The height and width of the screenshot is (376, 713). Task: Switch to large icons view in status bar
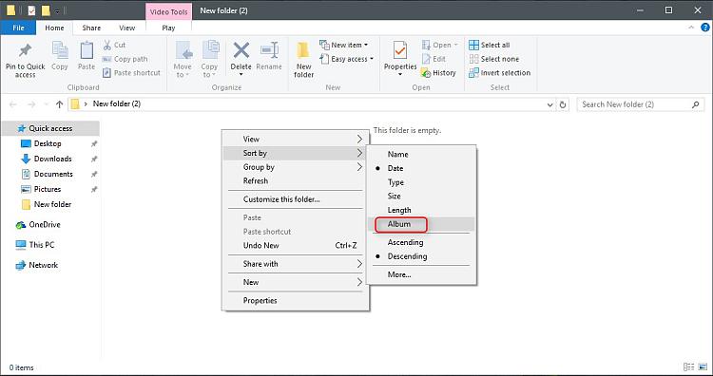pyautogui.click(x=703, y=367)
